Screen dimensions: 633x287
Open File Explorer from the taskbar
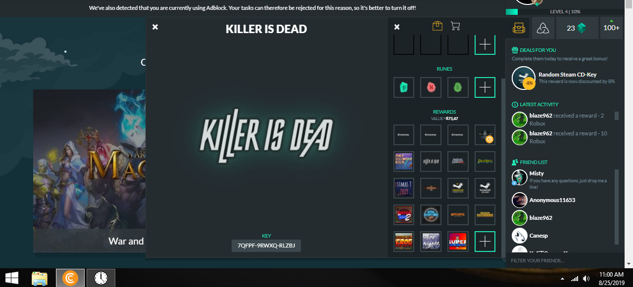pos(40,279)
